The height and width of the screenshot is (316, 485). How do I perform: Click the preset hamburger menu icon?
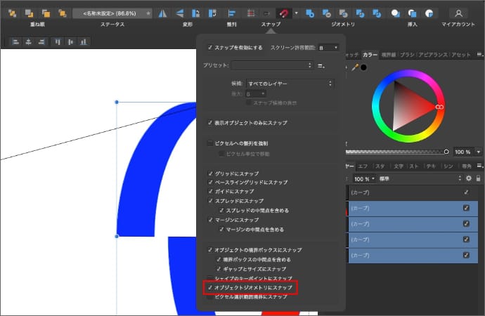click(321, 65)
